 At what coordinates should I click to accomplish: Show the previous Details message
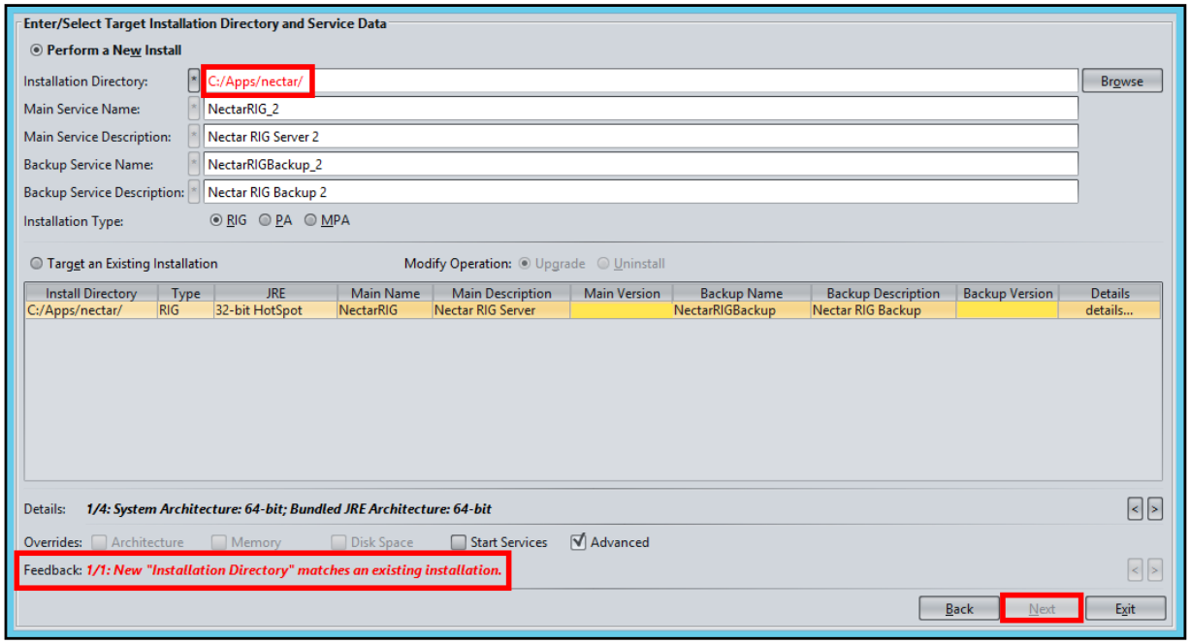point(1135,508)
